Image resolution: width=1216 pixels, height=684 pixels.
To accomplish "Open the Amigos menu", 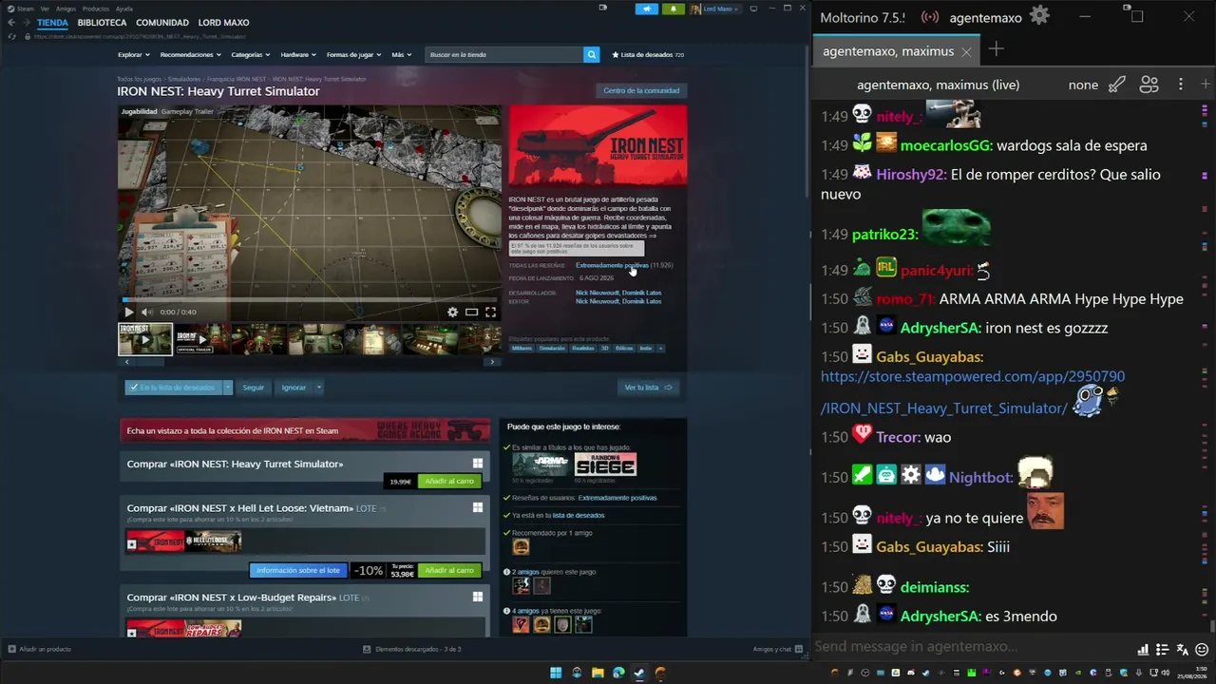I will [x=66, y=9].
